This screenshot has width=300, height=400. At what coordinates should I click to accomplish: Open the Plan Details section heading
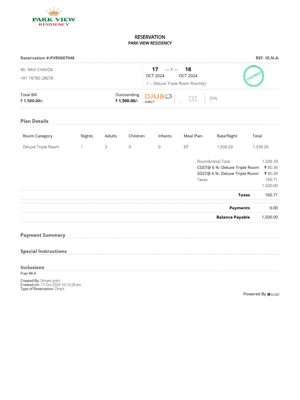[x=34, y=121]
